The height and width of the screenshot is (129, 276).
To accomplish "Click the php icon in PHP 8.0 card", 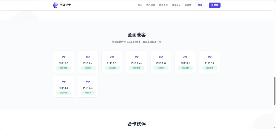I will [x=161, y=57].
